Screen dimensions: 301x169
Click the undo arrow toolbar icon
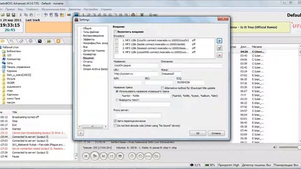pos(39,15)
